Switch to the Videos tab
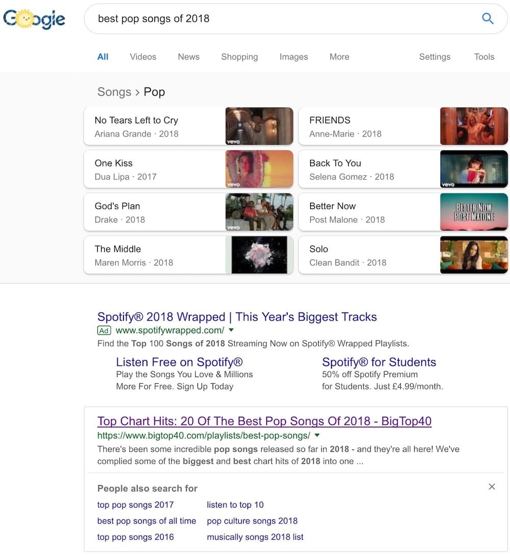The image size is (510, 556). [143, 57]
